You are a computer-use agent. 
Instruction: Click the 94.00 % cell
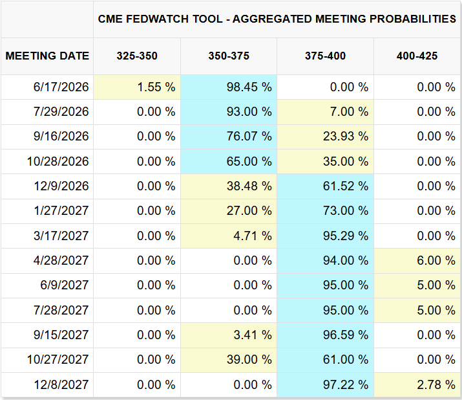[325, 260]
